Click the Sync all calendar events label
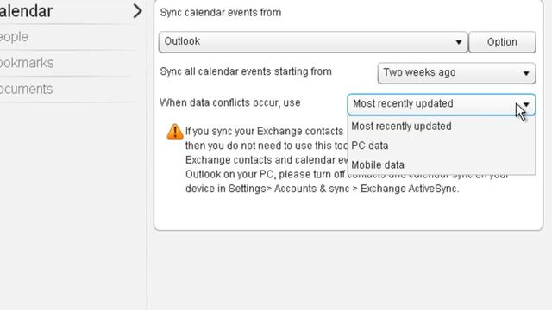This screenshot has width=552, height=310. pos(246,71)
